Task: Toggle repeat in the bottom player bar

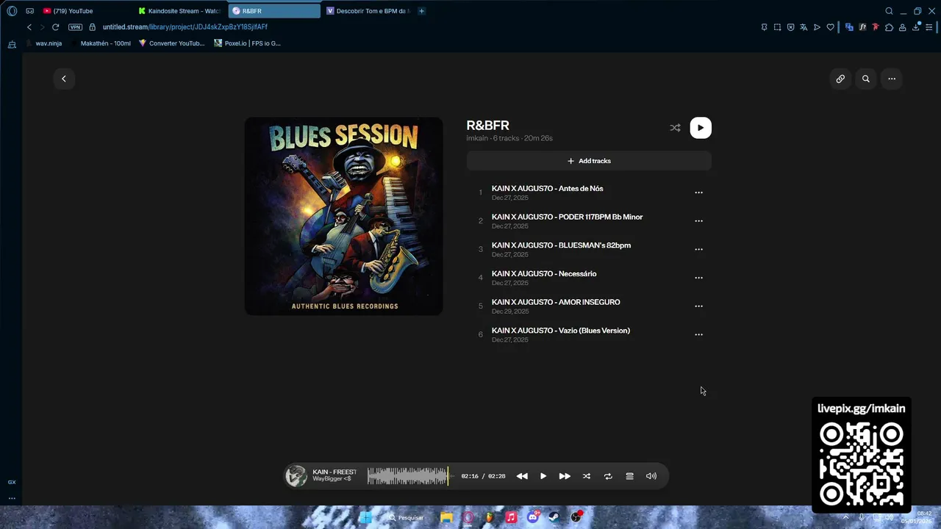Action: point(608,476)
